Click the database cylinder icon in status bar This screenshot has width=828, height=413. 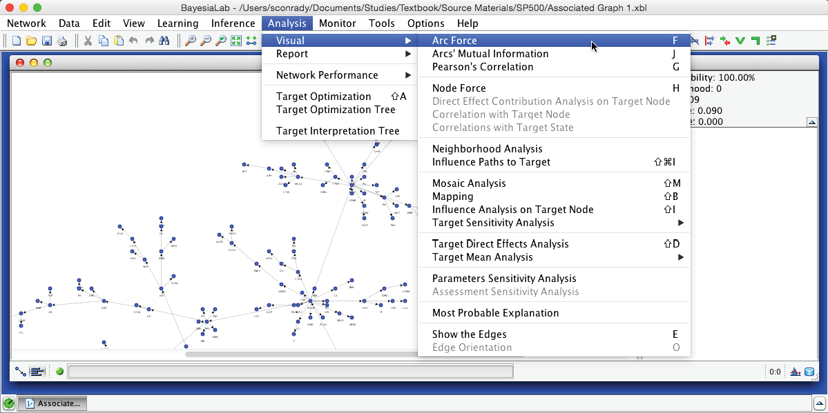[x=809, y=372]
